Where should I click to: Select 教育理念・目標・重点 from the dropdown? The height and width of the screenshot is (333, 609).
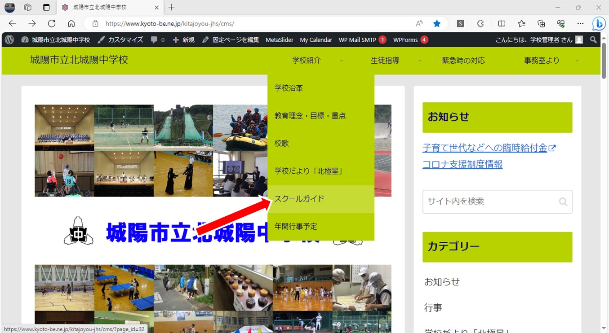click(321, 116)
